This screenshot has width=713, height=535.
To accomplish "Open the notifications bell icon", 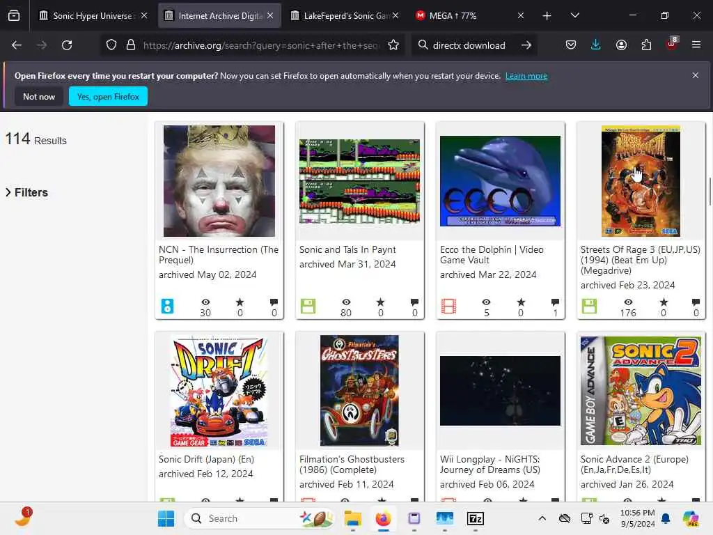I will click(666, 518).
